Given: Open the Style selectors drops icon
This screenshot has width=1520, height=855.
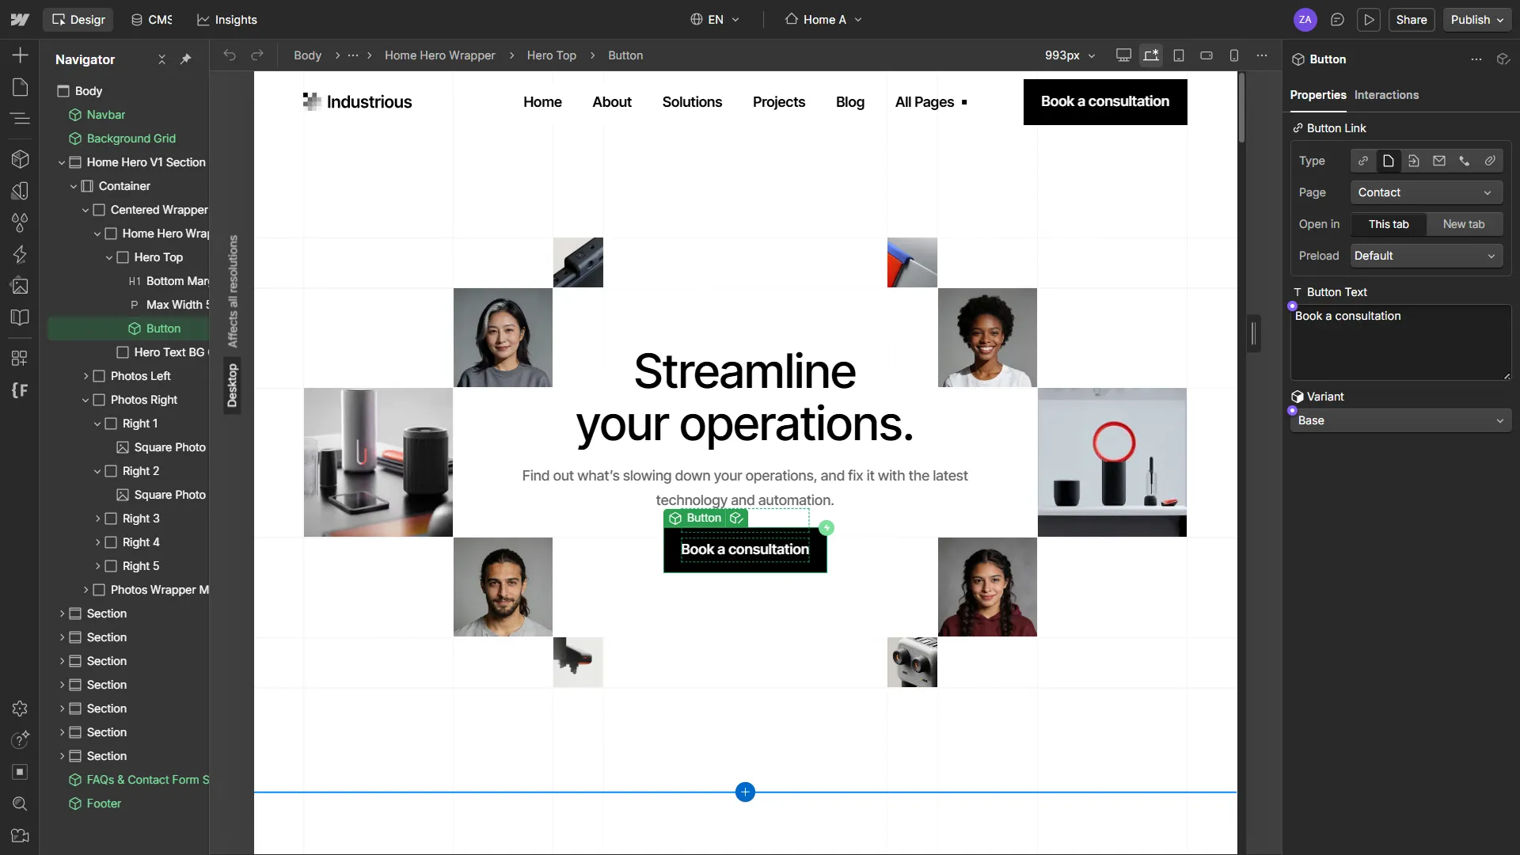Looking at the screenshot, I should 21,222.
